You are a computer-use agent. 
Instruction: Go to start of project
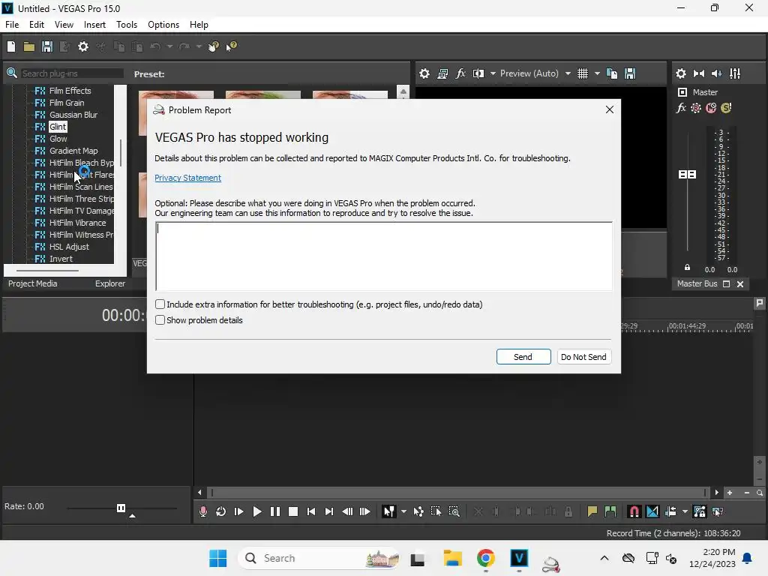[x=311, y=511]
